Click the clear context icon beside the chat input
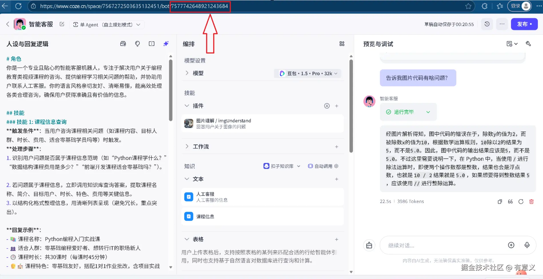543x279 pixels. click(x=369, y=245)
